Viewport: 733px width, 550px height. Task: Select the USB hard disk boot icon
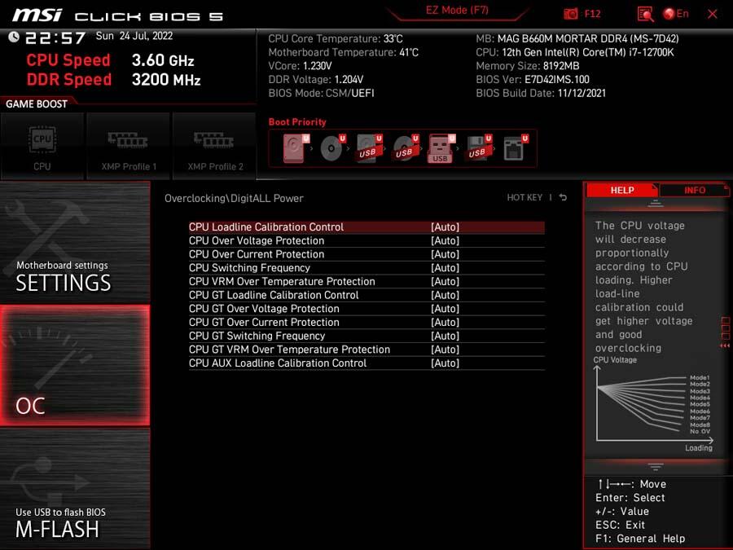[x=369, y=148]
